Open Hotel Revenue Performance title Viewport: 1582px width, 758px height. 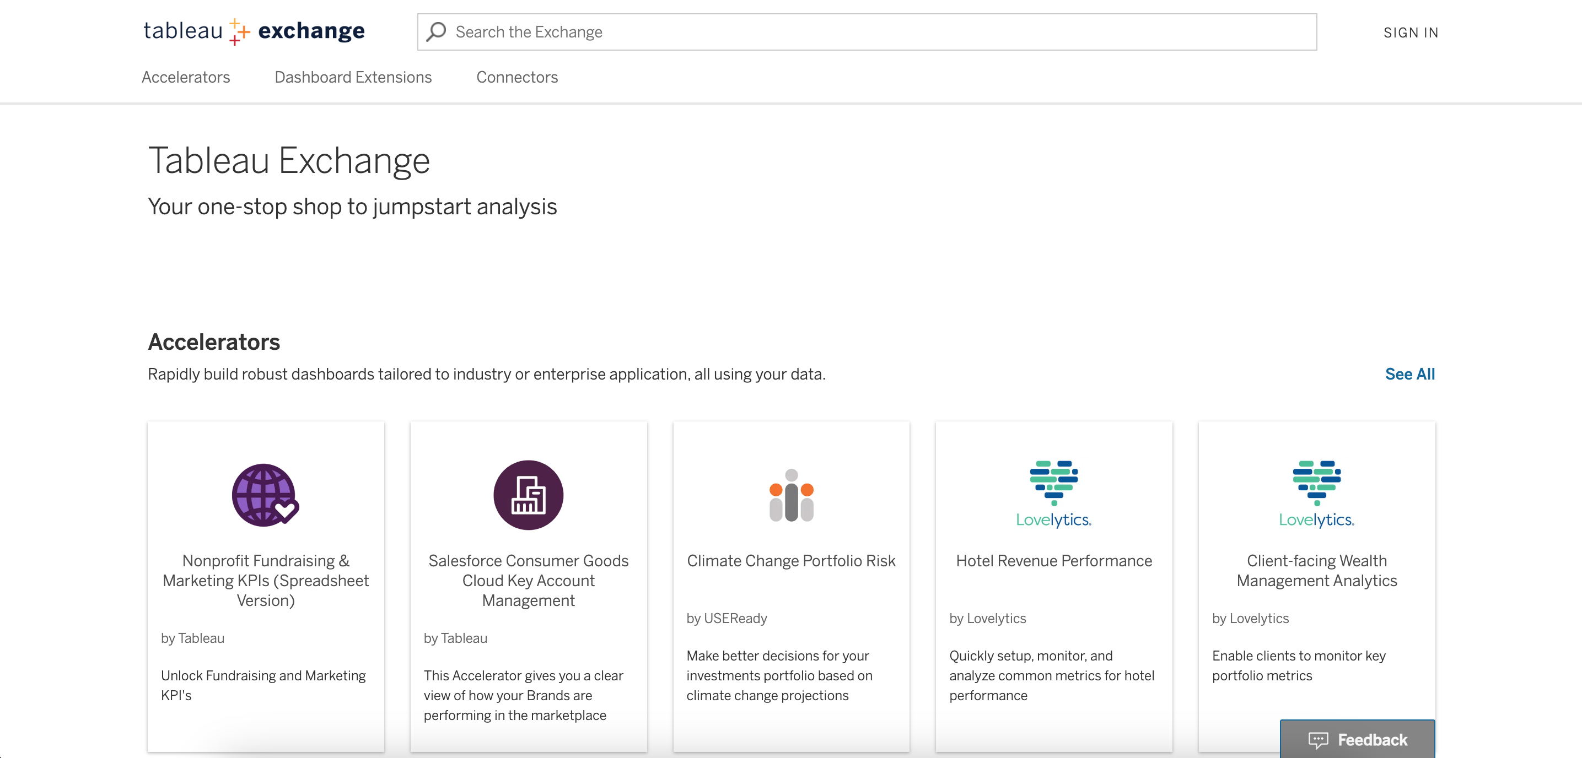[x=1054, y=560]
